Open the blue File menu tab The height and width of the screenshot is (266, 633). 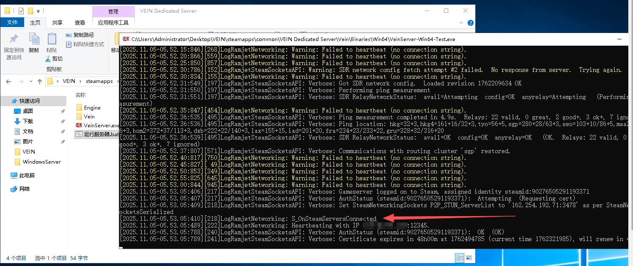[x=12, y=22]
